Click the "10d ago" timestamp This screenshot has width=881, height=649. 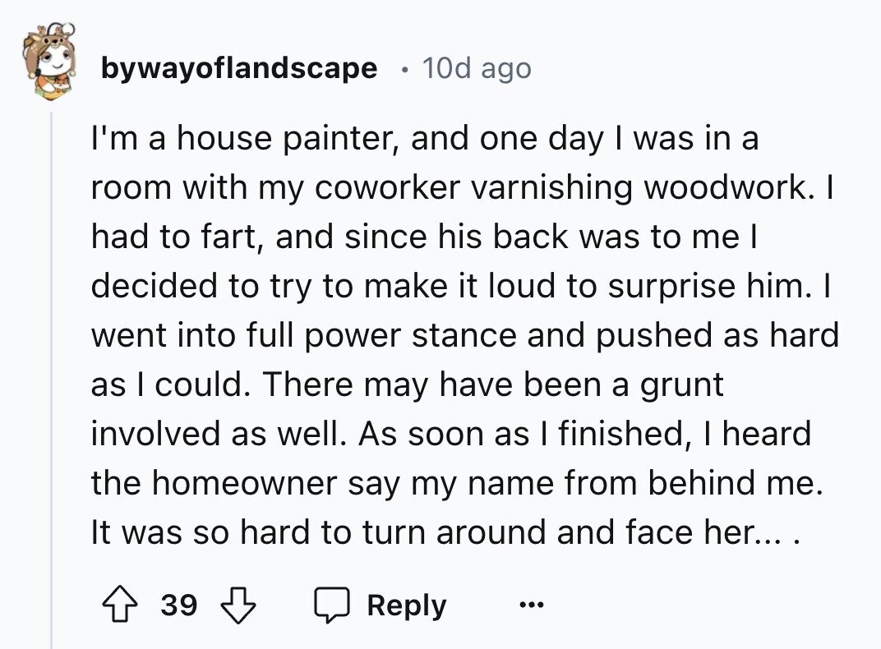click(477, 68)
